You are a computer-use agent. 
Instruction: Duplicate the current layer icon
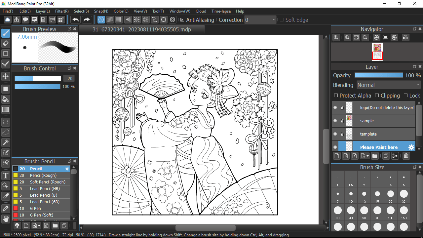pos(386,156)
